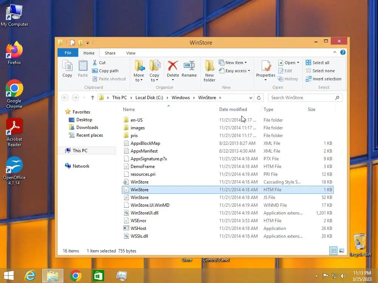Select the AppxBlockMap file
Screen dimensions: 378x283
coord(145,143)
